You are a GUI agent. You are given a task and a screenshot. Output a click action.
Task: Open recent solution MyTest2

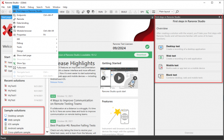tap(12, 91)
